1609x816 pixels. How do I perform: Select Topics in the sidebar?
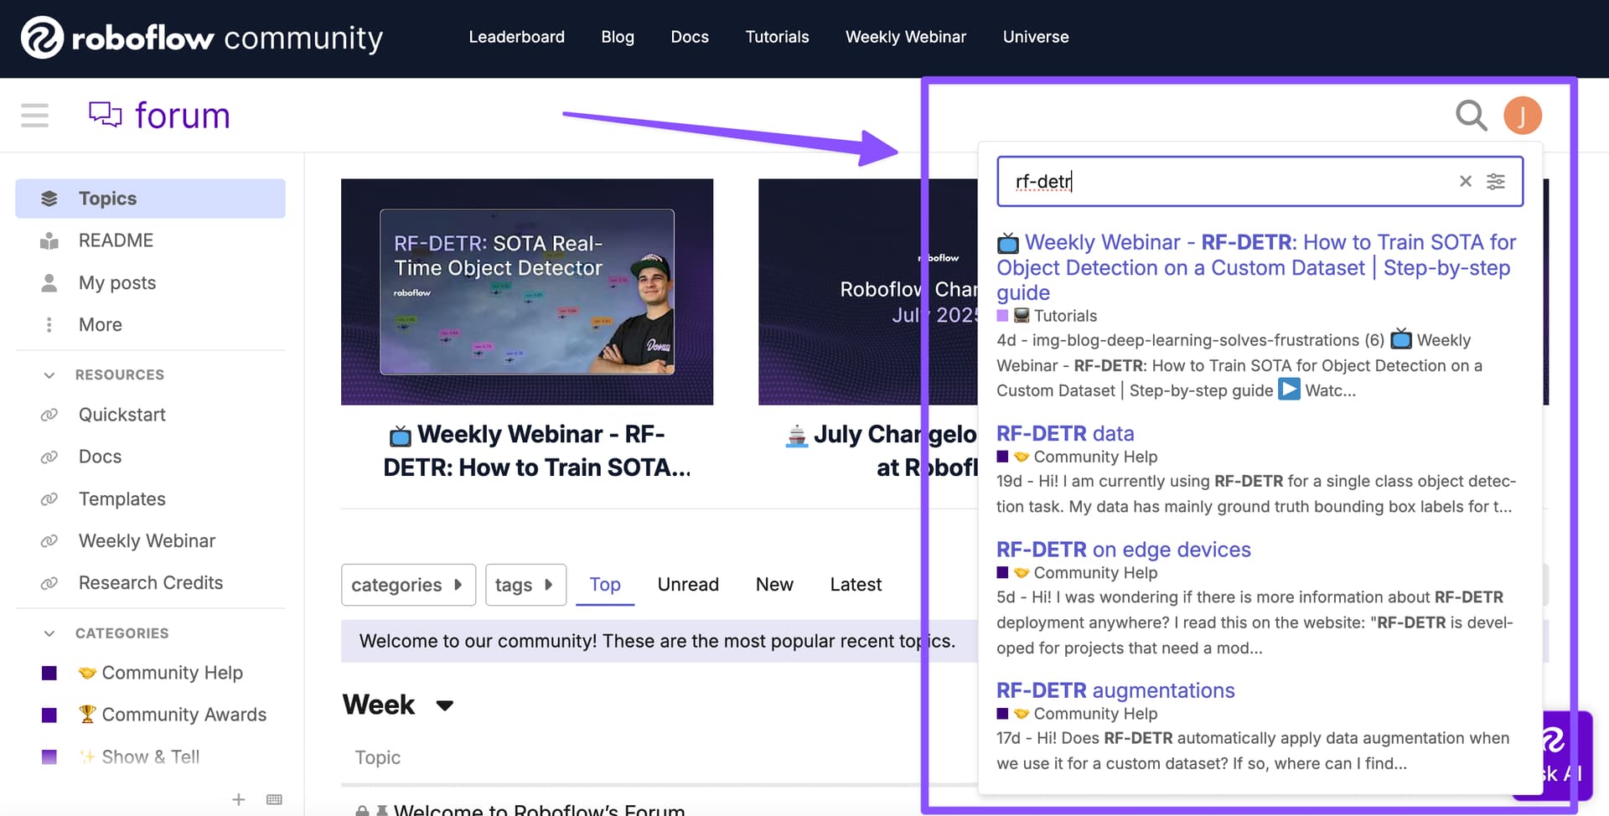(x=150, y=199)
